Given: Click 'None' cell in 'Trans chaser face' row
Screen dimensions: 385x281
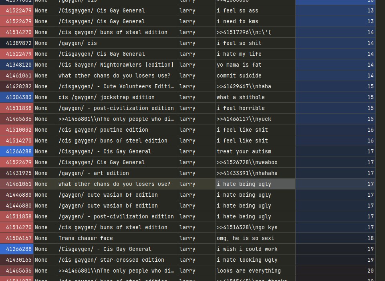Looking at the screenshot, I should (x=45, y=238).
